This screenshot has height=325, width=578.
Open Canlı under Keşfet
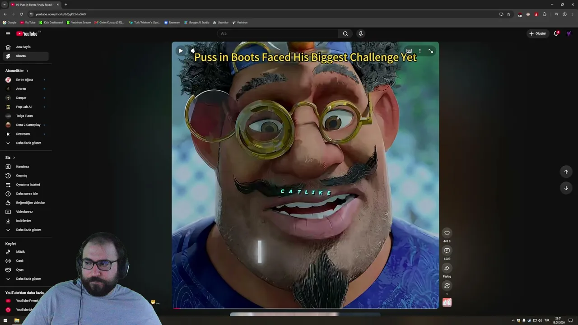26,261
